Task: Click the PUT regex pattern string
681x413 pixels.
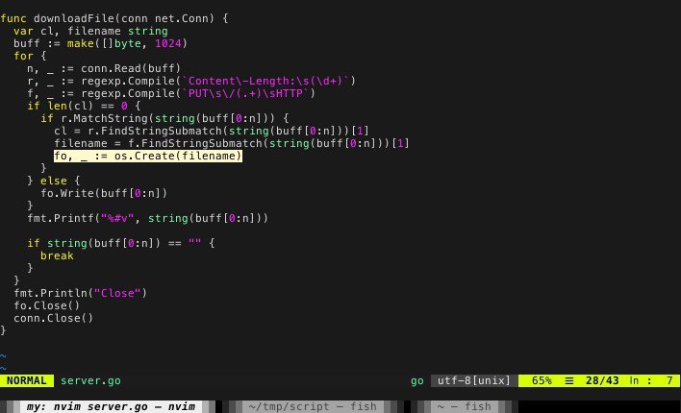Action: click(245, 93)
